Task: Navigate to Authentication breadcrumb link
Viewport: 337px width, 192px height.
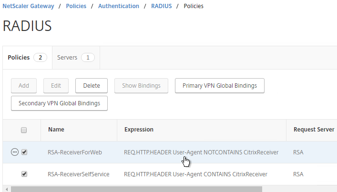Action: [x=119, y=6]
